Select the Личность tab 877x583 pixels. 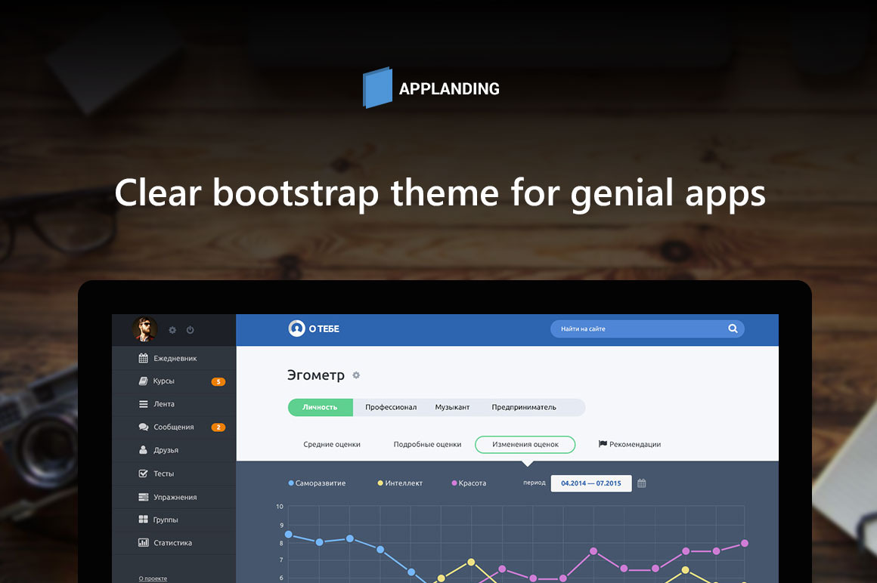320,407
